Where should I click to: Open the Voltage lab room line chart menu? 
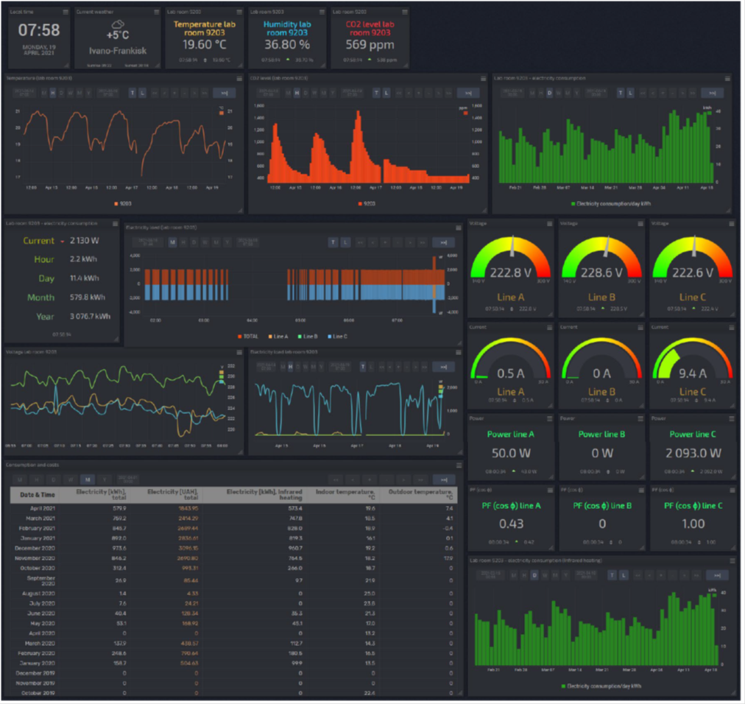[x=239, y=352]
